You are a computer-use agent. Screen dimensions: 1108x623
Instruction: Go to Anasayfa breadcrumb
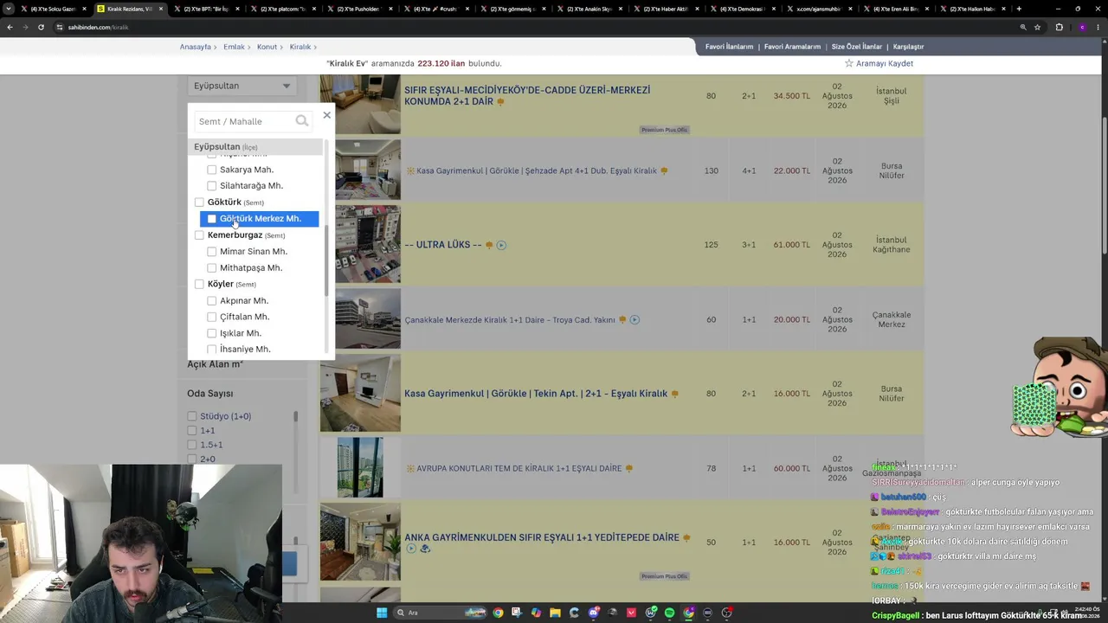[196, 47]
